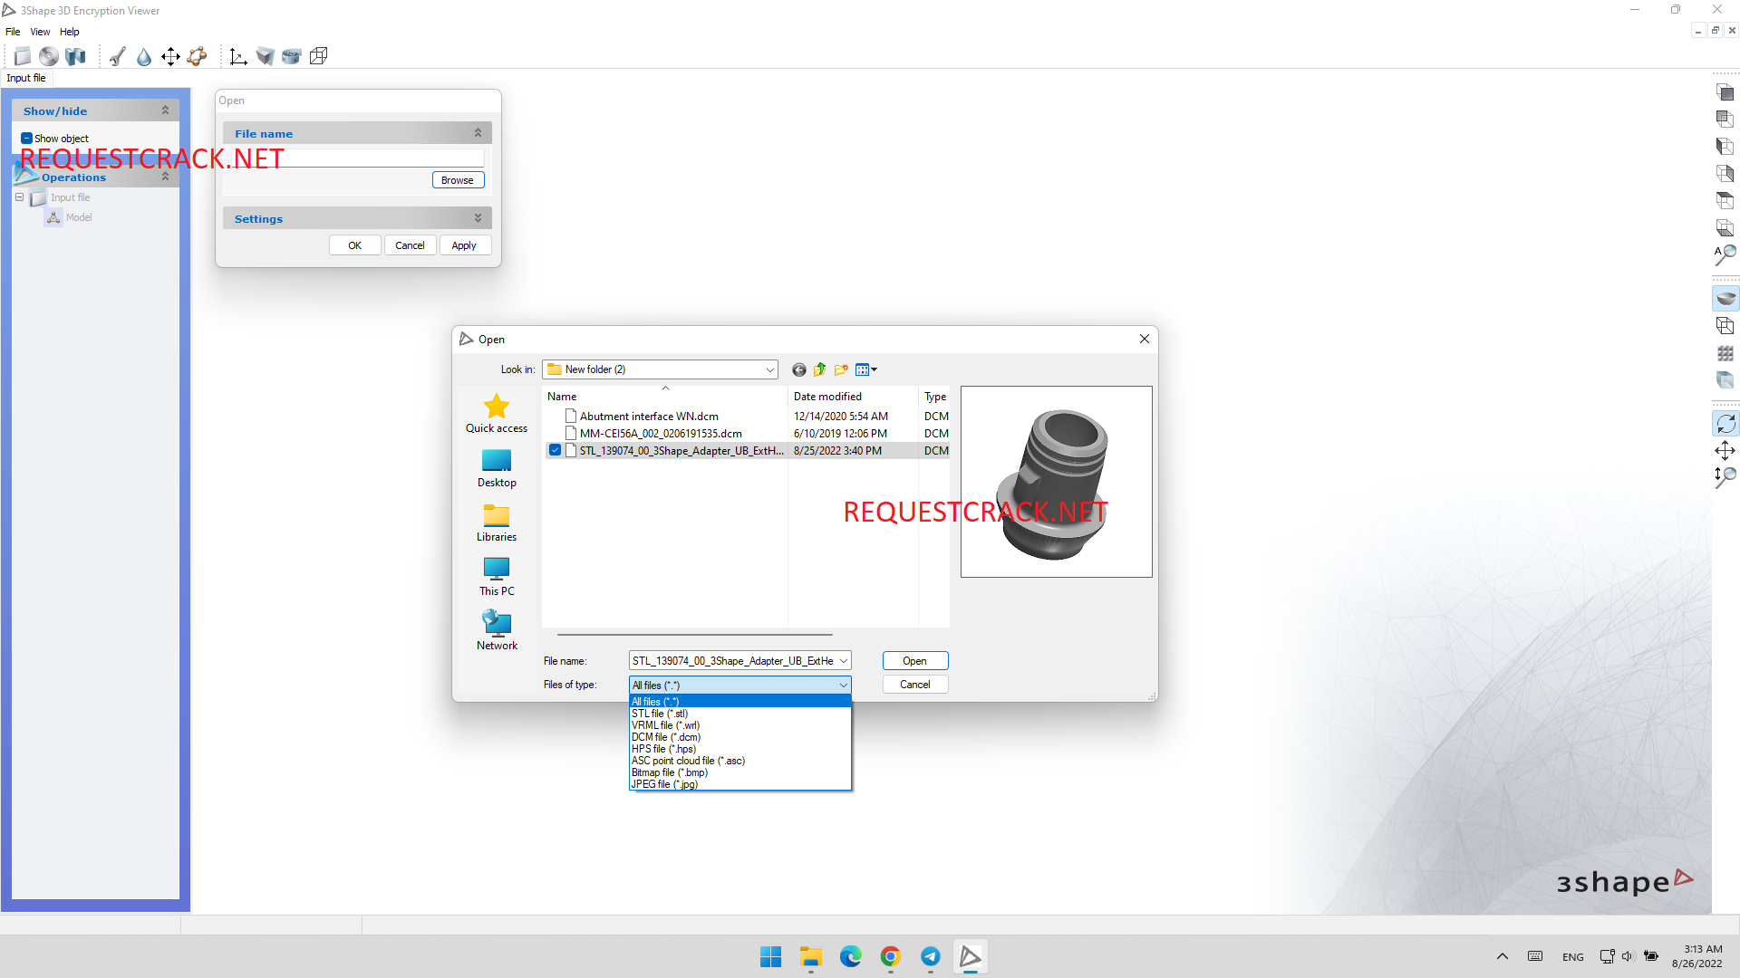Click the molecule nodes toolbar icon
1740x978 pixels.
coord(197,57)
